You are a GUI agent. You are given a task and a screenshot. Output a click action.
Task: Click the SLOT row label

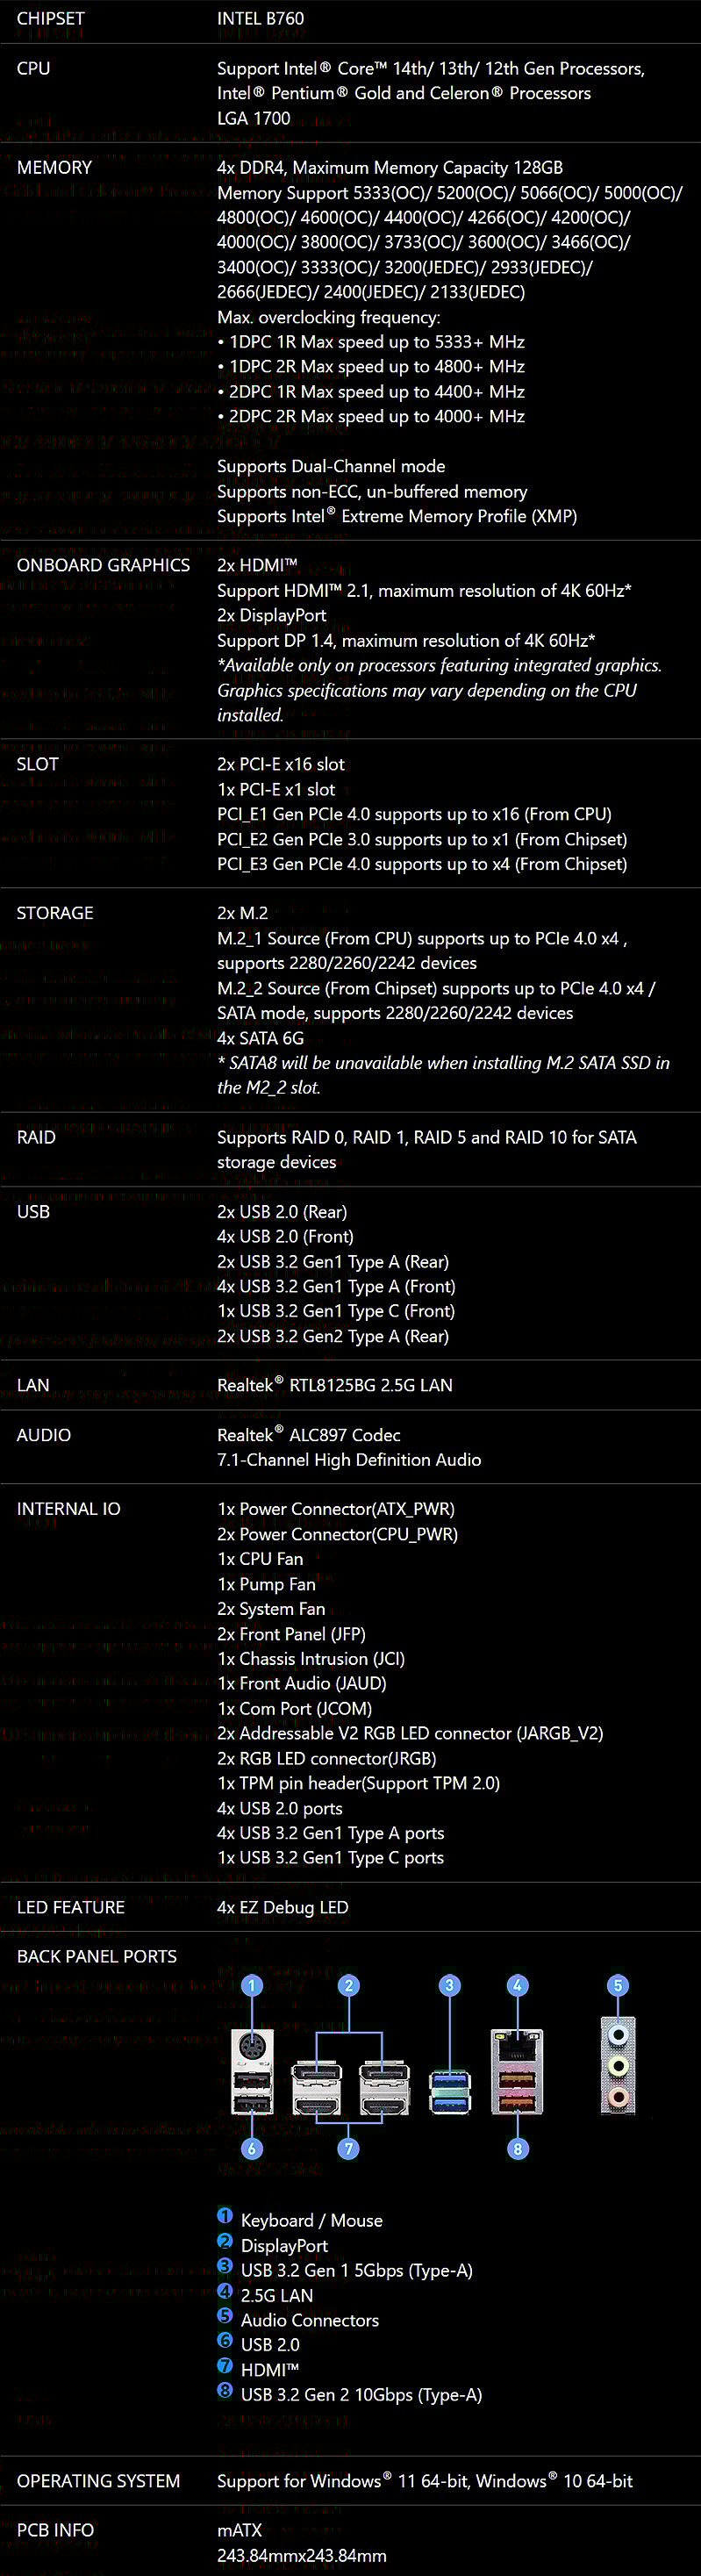(38, 764)
